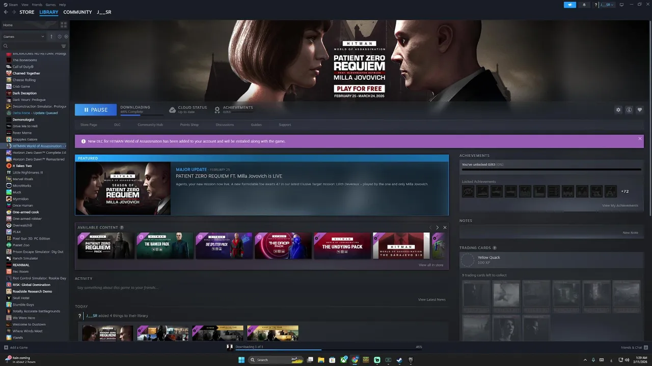Click the upward arrow sort icon beside Games
The image size is (652, 366).
[x=51, y=37]
